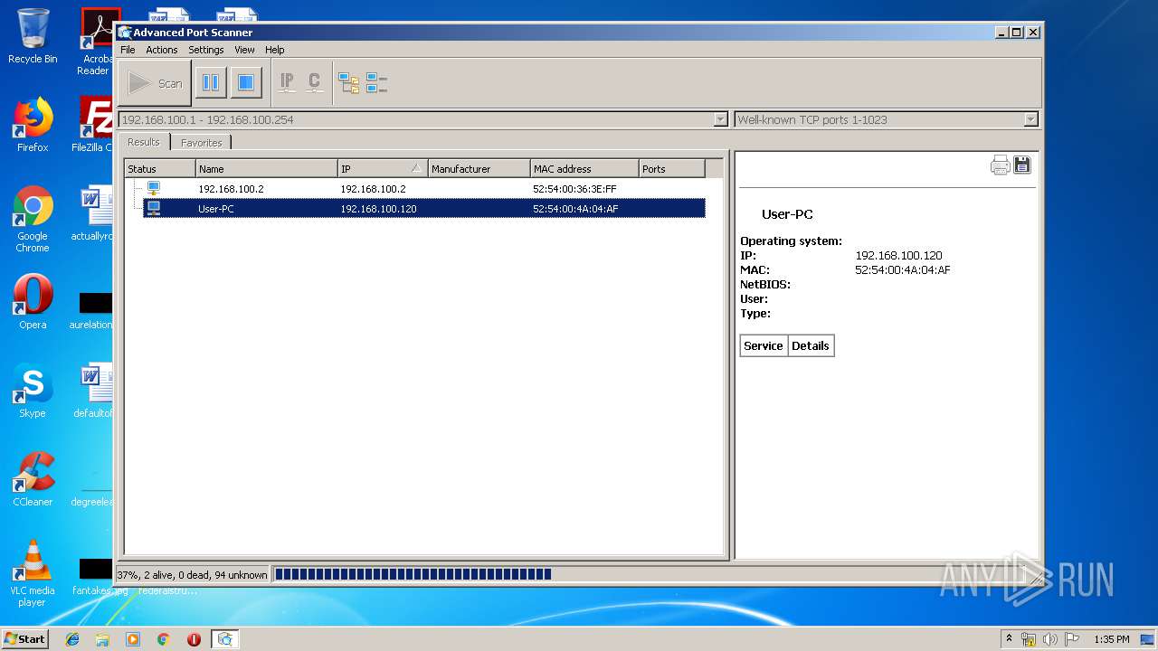Open the Settings menu
This screenshot has width=1158, height=651.
pos(206,50)
